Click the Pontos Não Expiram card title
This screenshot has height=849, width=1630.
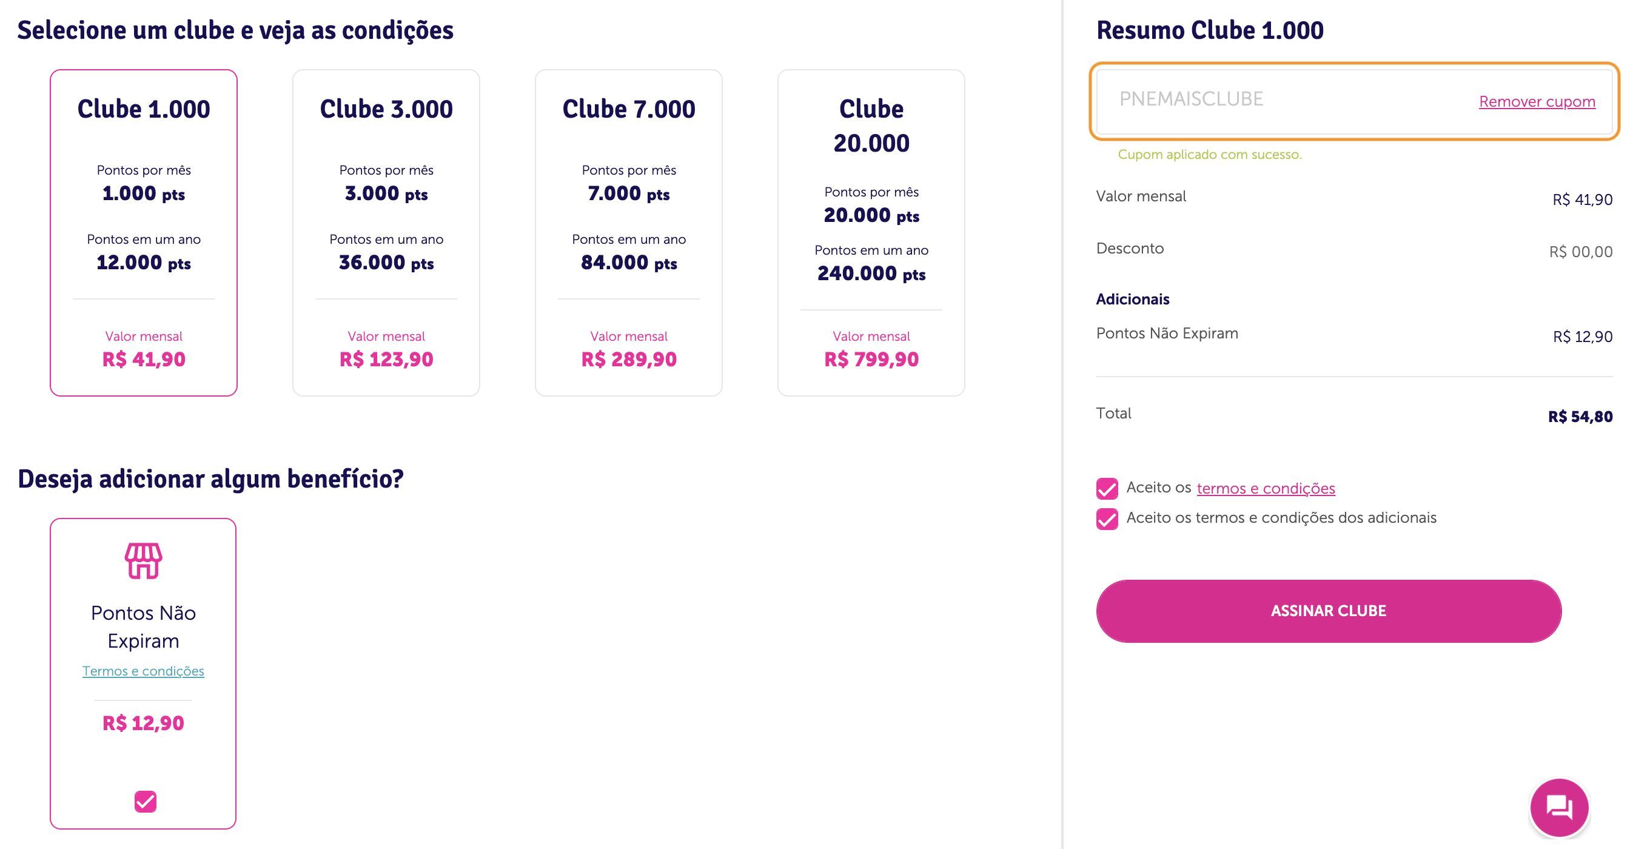[143, 627]
